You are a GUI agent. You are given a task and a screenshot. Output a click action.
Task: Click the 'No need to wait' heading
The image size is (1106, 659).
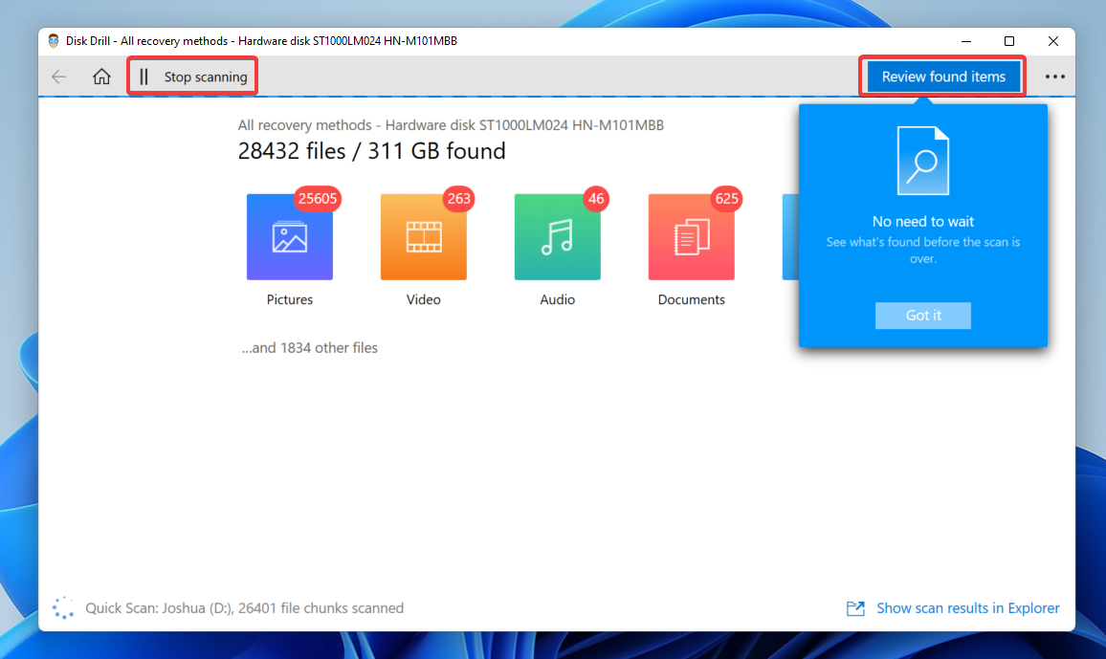click(x=923, y=221)
